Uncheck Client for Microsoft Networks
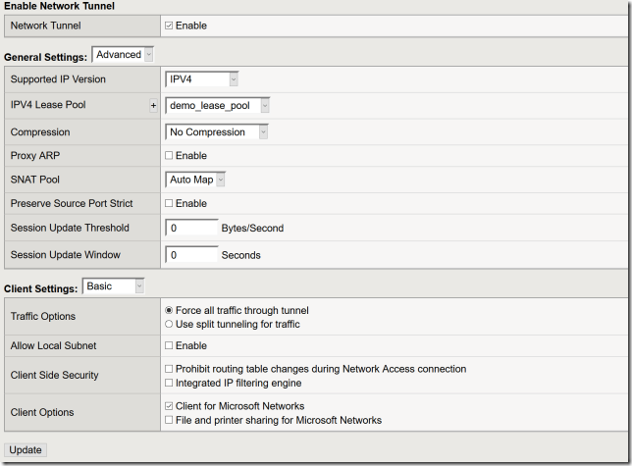This screenshot has height=466, width=632. tap(170, 406)
